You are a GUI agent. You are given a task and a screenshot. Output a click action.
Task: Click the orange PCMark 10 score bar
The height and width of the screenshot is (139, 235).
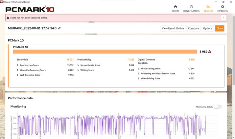click(x=105, y=52)
